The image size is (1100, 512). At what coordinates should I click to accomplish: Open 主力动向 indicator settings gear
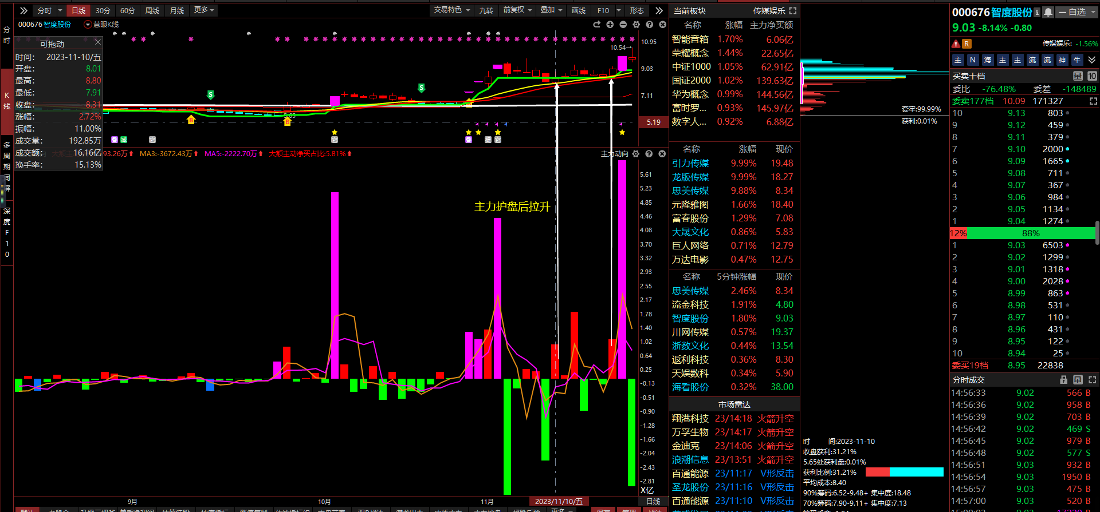(635, 154)
